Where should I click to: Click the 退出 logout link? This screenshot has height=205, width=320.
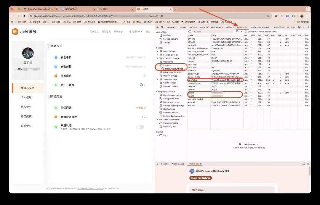point(148,32)
